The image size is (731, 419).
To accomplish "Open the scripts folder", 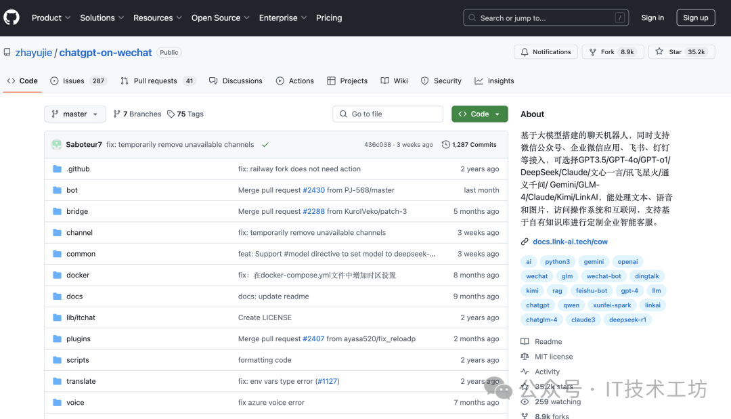I will pos(77,360).
